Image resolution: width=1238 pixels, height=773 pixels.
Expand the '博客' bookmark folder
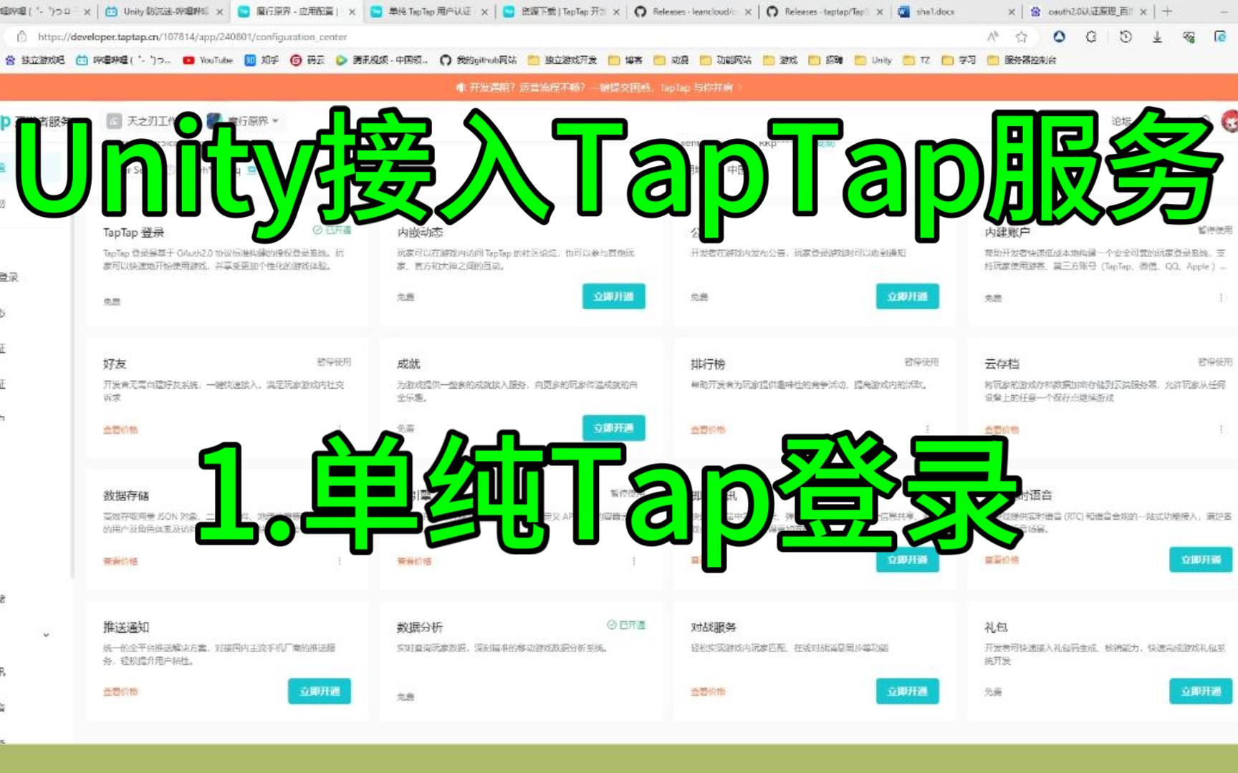625,60
